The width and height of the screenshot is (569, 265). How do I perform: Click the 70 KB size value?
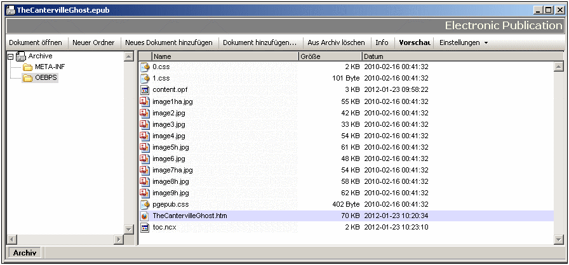tap(350, 216)
